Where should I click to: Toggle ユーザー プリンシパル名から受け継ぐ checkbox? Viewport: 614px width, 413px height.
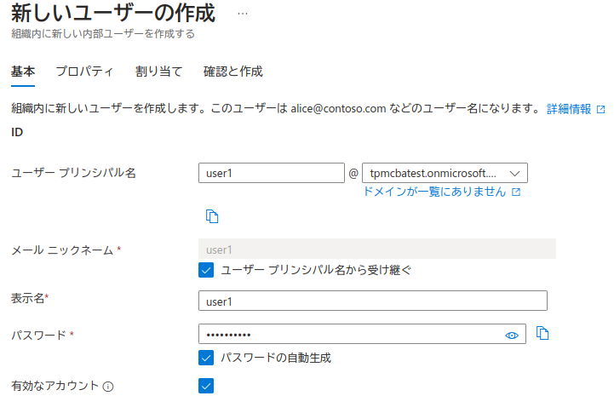(x=205, y=270)
